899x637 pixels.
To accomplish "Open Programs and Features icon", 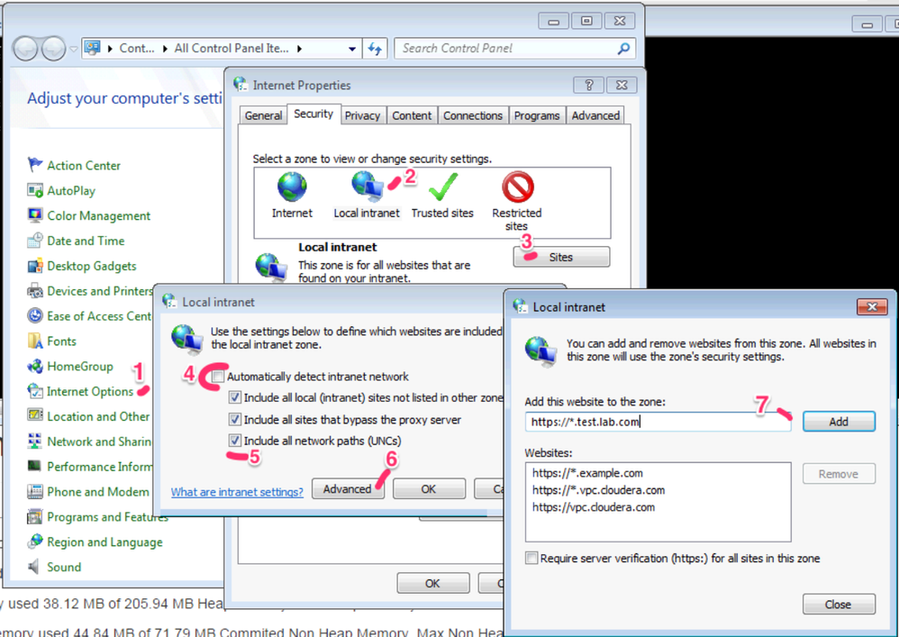I will pyautogui.click(x=35, y=516).
